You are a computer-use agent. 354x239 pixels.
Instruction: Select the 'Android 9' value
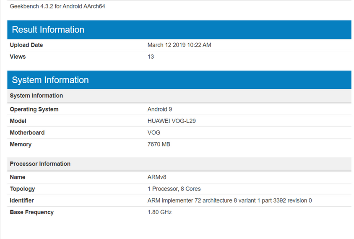click(160, 109)
